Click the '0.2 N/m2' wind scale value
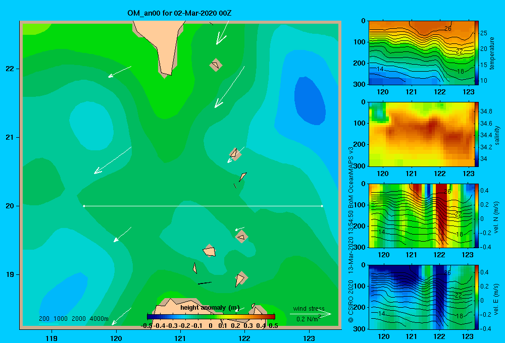 (309, 319)
